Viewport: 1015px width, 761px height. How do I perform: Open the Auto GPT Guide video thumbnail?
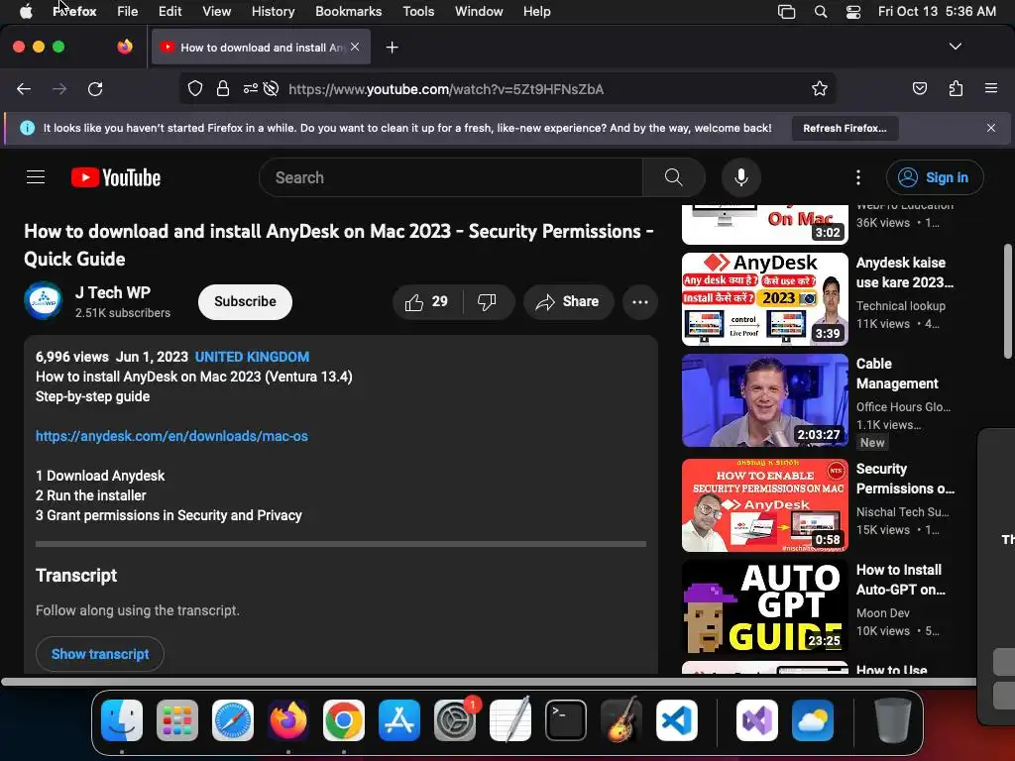click(764, 606)
